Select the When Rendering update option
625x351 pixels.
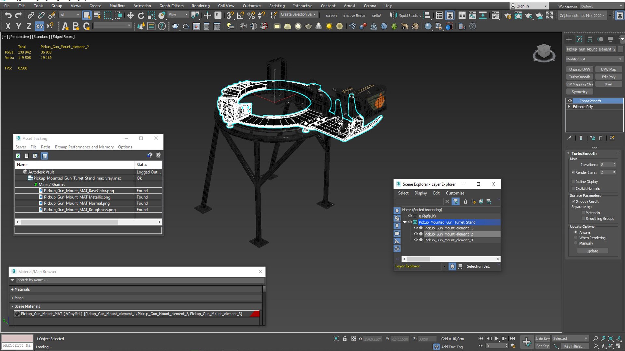pos(576,238)
